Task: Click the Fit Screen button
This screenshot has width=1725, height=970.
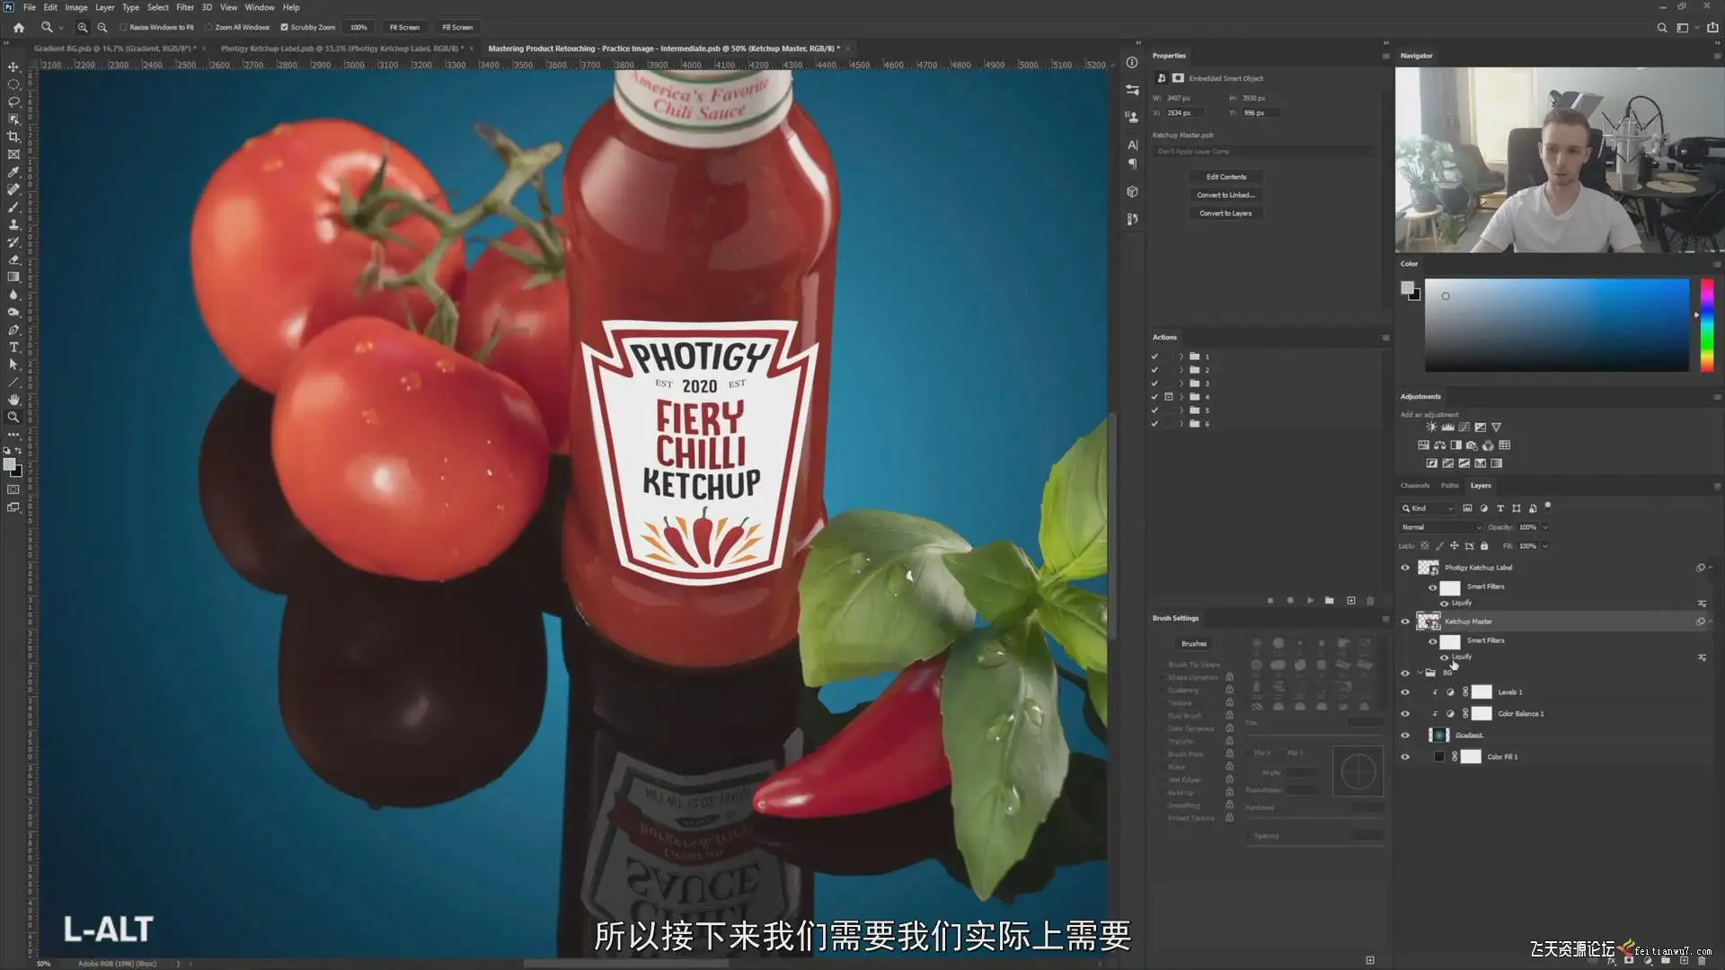Action: pos(404,27)
